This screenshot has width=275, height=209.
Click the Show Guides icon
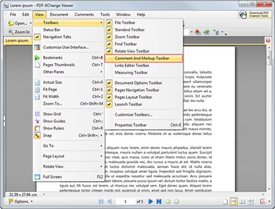(37, 121)
